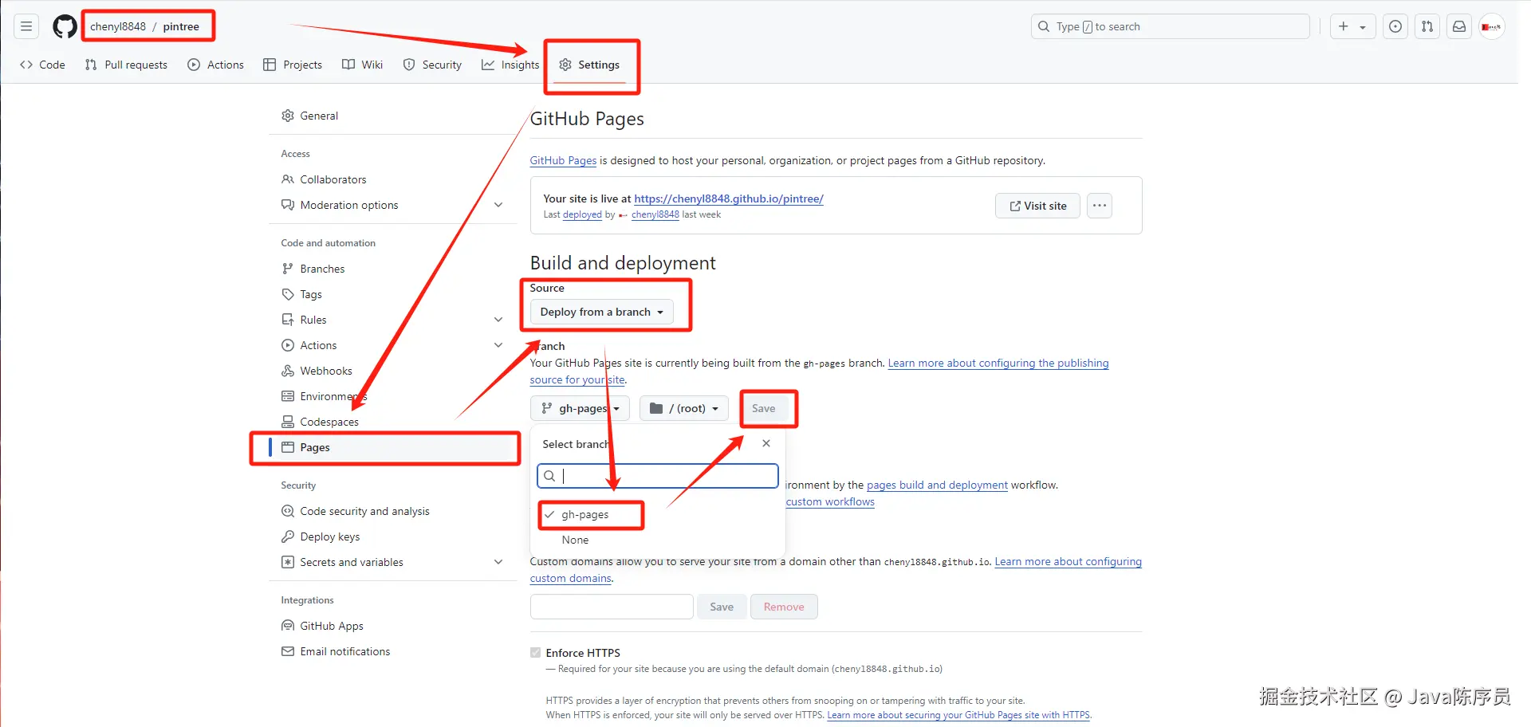Click the search field in header
This screenshot has height=727, width=1531.
[1170, 26]
